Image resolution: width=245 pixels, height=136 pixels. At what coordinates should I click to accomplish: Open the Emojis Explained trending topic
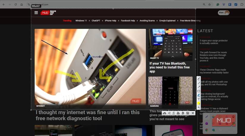167,21
